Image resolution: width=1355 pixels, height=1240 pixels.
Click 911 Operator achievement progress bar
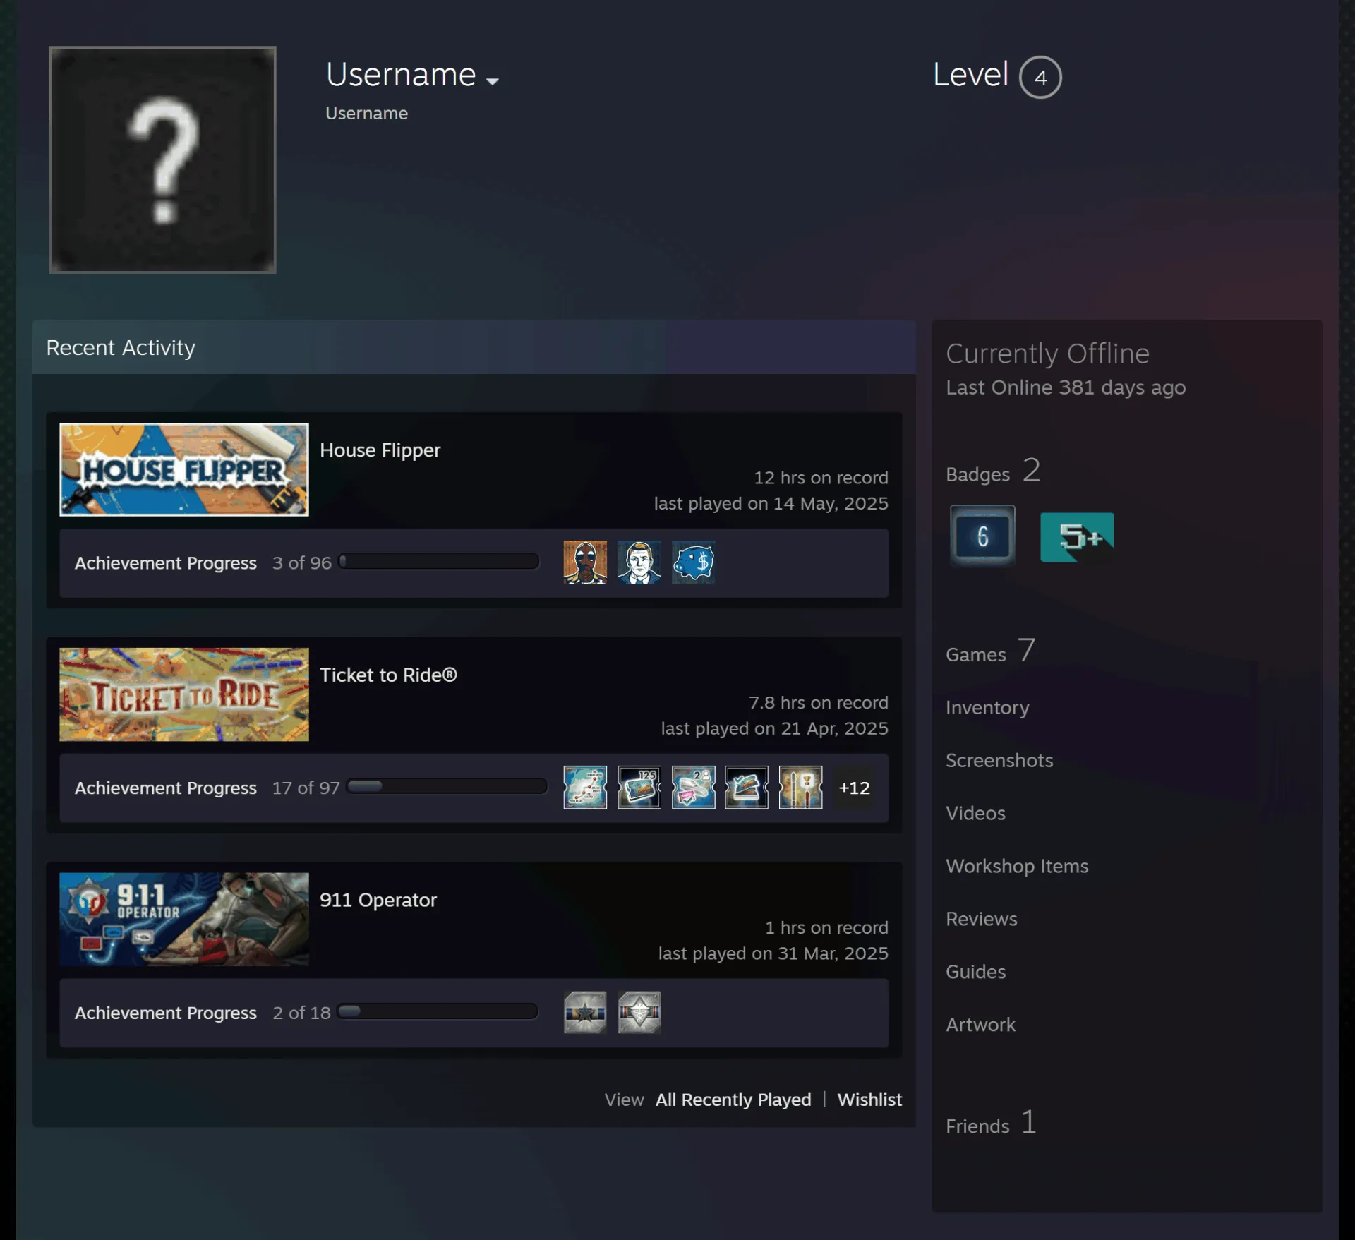pyautogui.click(x=438, y=1011)
